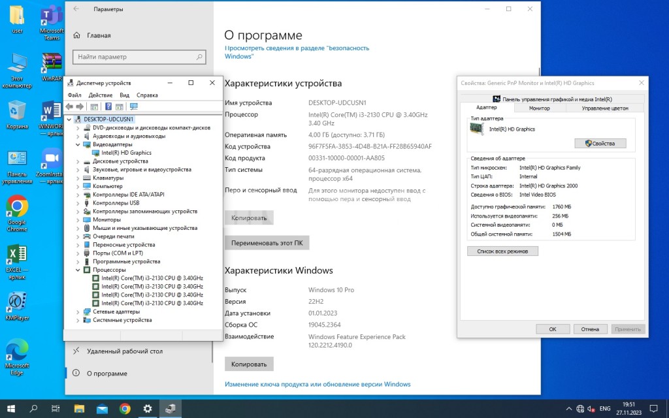Screen dimensions: 669x418
Task: Click the Back arrow in Device Manager toolbar
Action: (70, 106)
